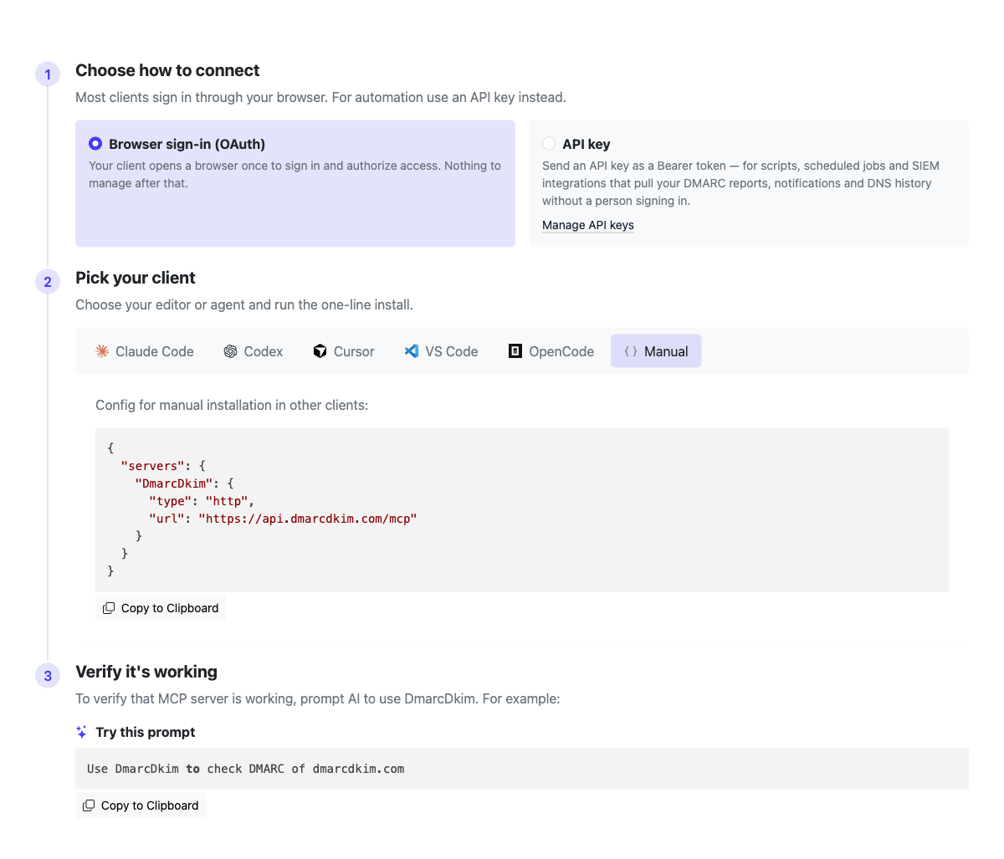Open the Manage API keys link
Viewport: 1004px width, 859px height.
(588, 225)
